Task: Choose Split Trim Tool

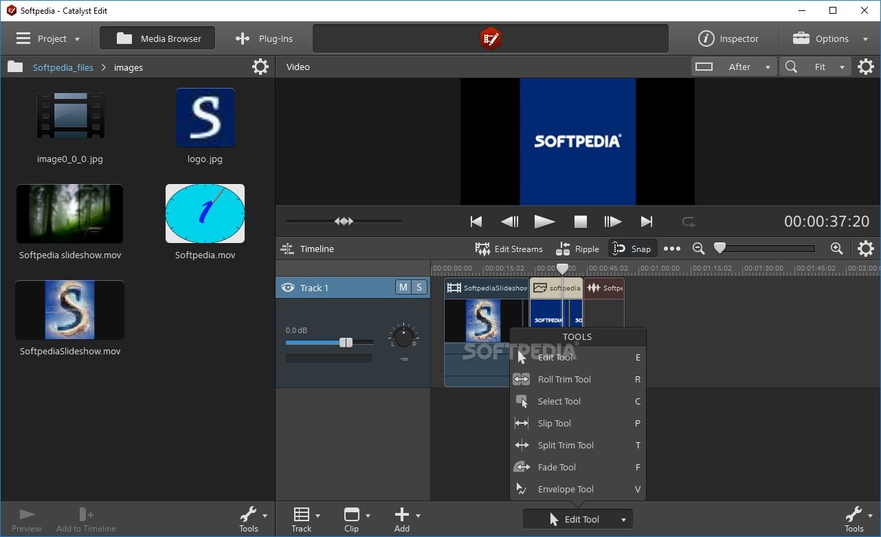Action: (578, 445)
